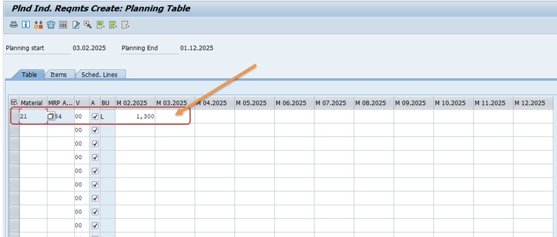Screen dimensions: 557x237
Task: Select the M 06.2025 column header
Action: pyautogui.click(x=294, y=103)
